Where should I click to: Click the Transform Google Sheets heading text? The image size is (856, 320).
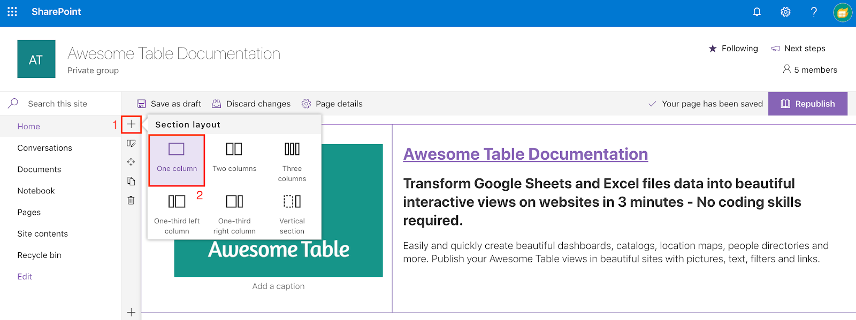tap(602, 202)
